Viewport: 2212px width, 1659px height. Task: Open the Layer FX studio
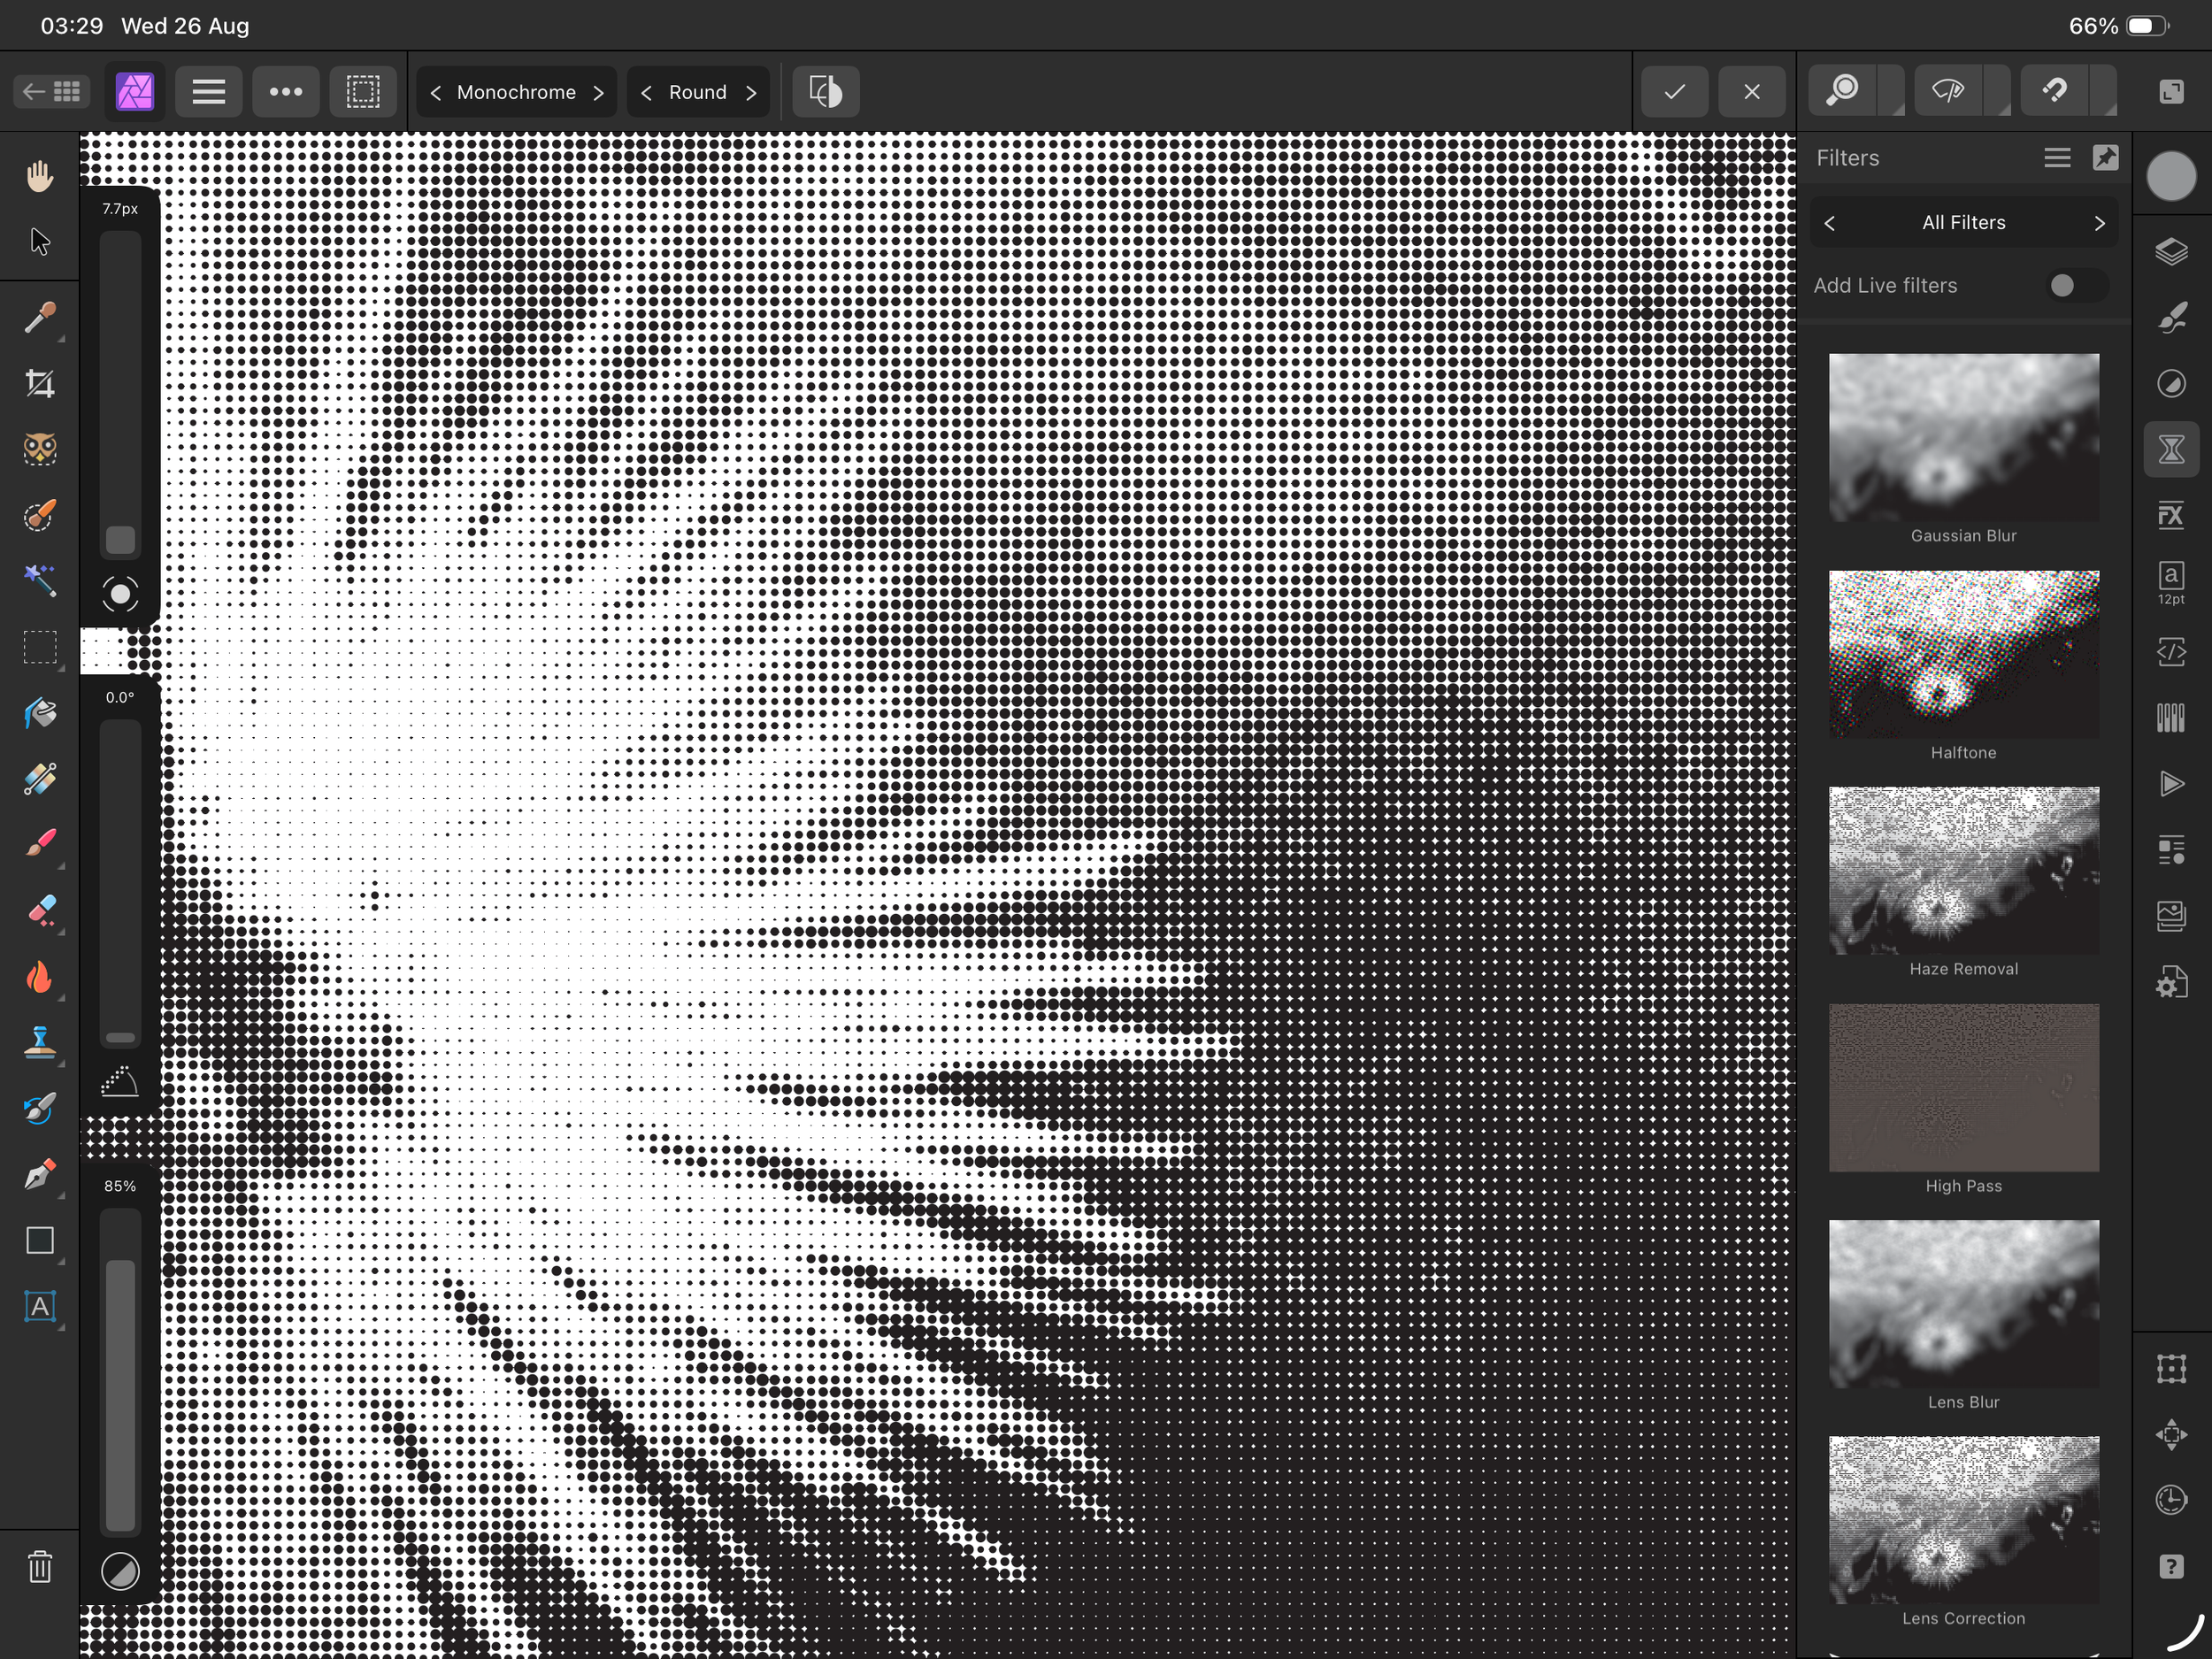(x=2171, y=516)
